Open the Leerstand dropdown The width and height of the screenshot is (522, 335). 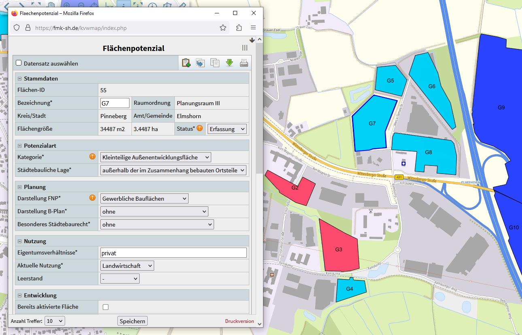pos(120,279)
